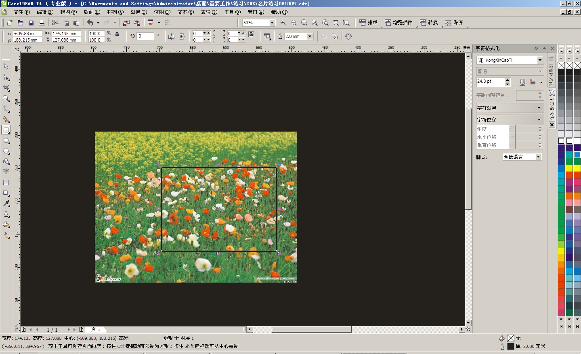Image resolution: width=581 pixels, height=354 pixels.
Task: Open the 文件 menu
Action: [x=21, y=12]
